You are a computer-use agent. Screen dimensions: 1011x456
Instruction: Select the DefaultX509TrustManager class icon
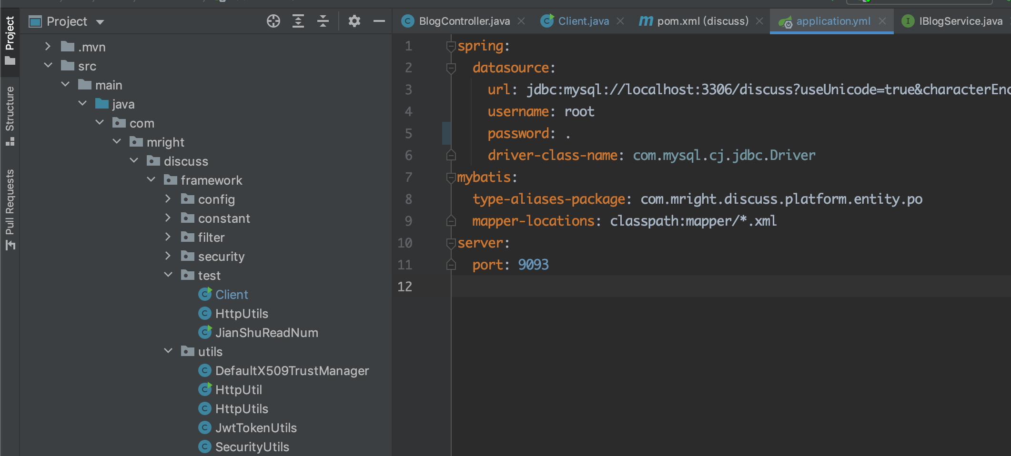point(205,370)
